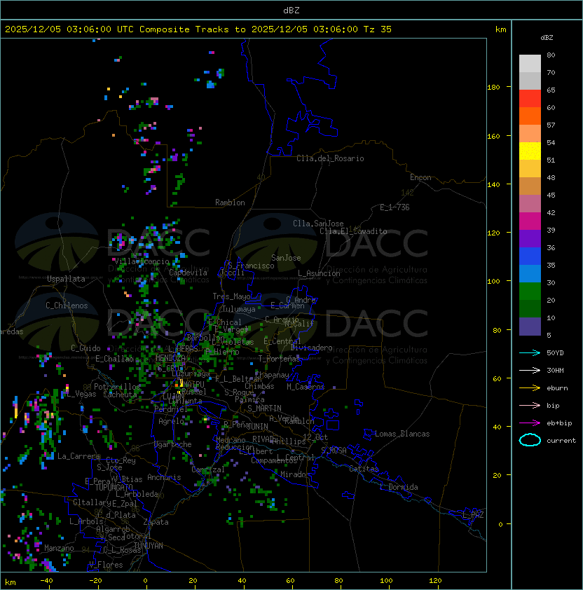Screen dimensions: 583x590
Task: Click the bright yellow 51-54 dBZ swatch
Action: pyautogui.click(x=530, y=151)
